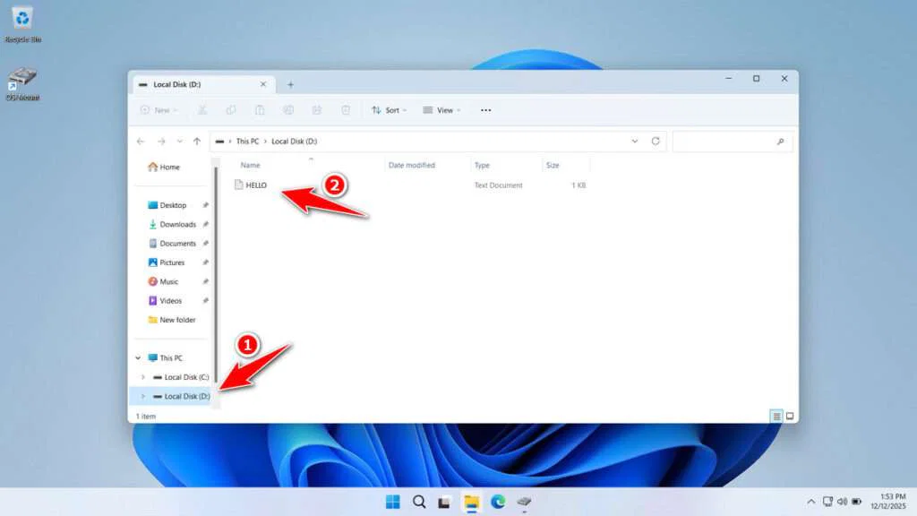
Task: Switch to large thumbnails view in status bar
Action: [x=788, y=415]
